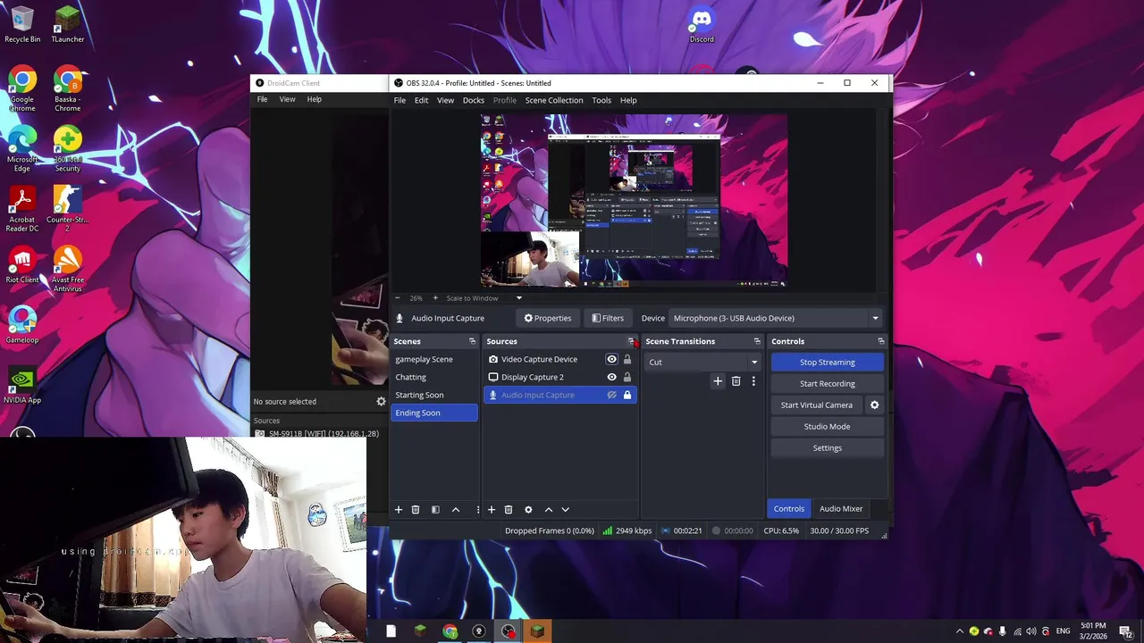Delete selected source using Sources trash icon
The width and height of the screenshot is (1144, 643).
coord(509,509)
